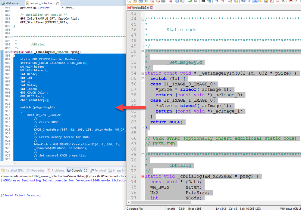Open the Terminal view tab

[98, 170]
